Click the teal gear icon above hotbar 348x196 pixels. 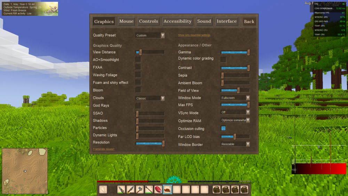pos(174,180)
